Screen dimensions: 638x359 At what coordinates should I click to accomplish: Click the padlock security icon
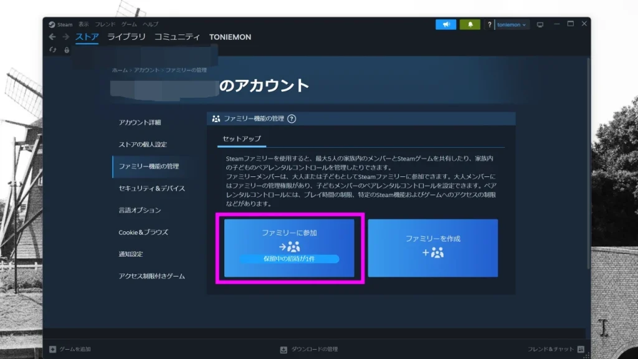tap(67, 50)
